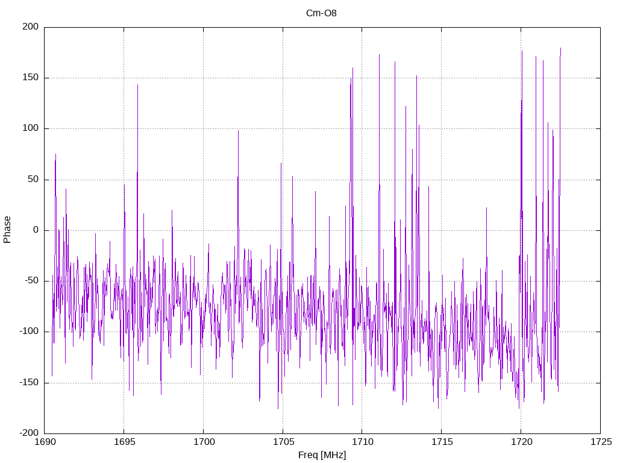Click the y-axis tick label -200
Screen dimensions: 617x463
[29, 433]
